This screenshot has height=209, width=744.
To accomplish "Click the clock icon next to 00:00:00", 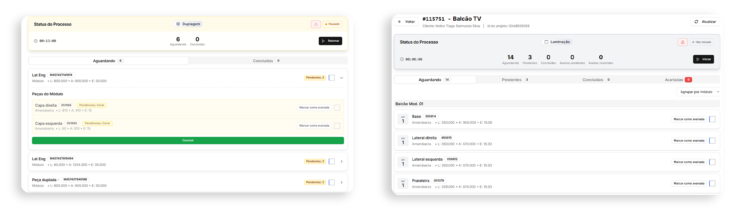I will [402, 59].
